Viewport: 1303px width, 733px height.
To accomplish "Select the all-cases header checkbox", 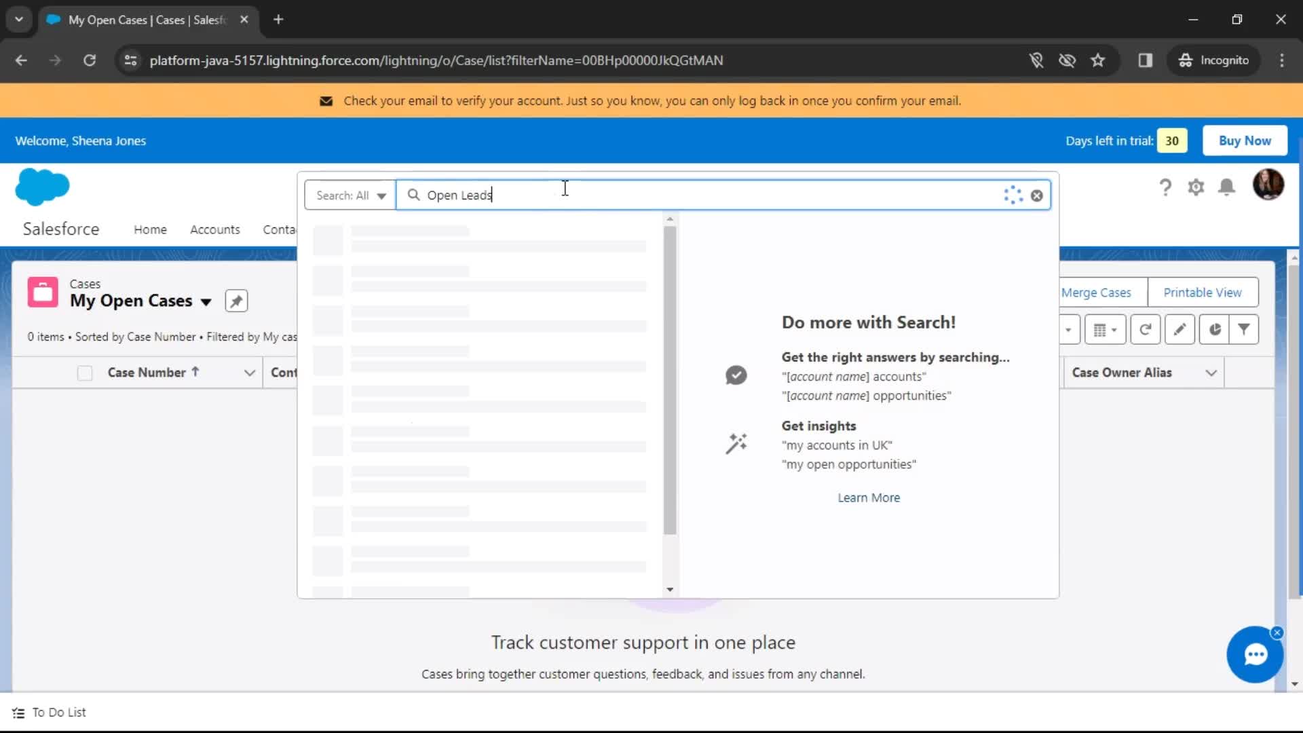I will coord(85,373).
